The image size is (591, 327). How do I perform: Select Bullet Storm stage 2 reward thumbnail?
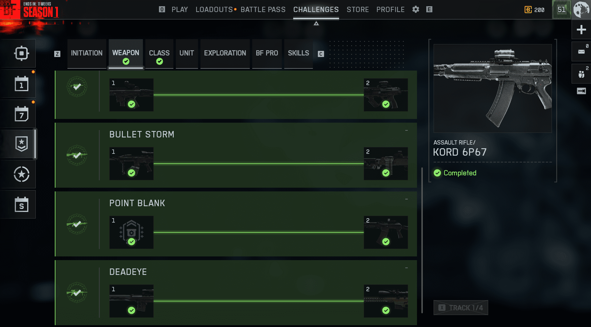click(x=386, y=164)
